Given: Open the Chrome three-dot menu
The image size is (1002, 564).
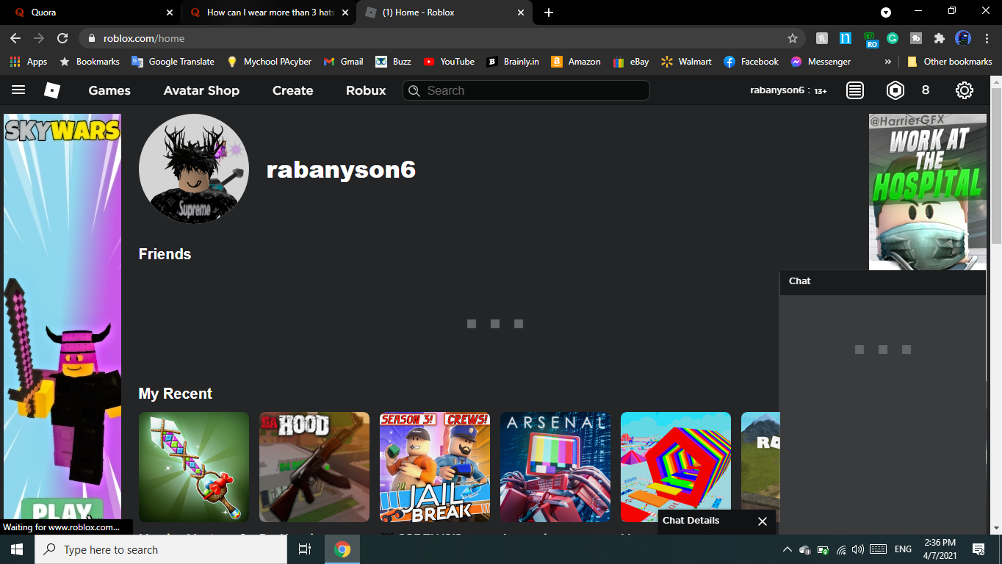Looking at the screenshot, I should (987, 38).
